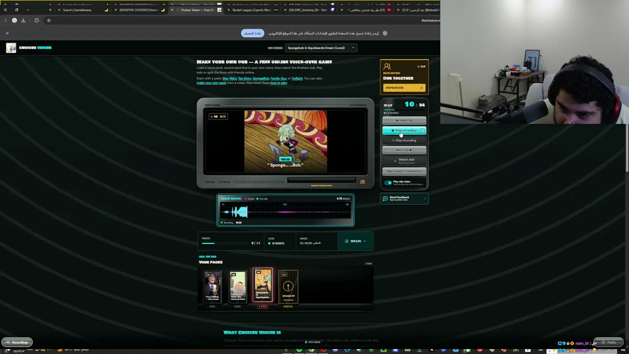Click the Hear clip button
The width and height of the screenshot is (629, 354).
click(404, 120)
